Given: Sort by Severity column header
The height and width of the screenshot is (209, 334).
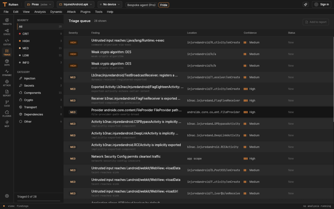Looking at the screenshot, I should (x=73, y=33).
